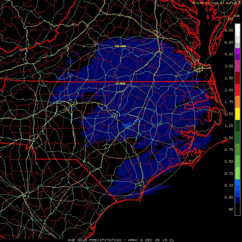Click the ONE HOUR PRECIPITATION title text
Image resolution: width=242 pixels, height=242 pixels.
pos(94,240)
